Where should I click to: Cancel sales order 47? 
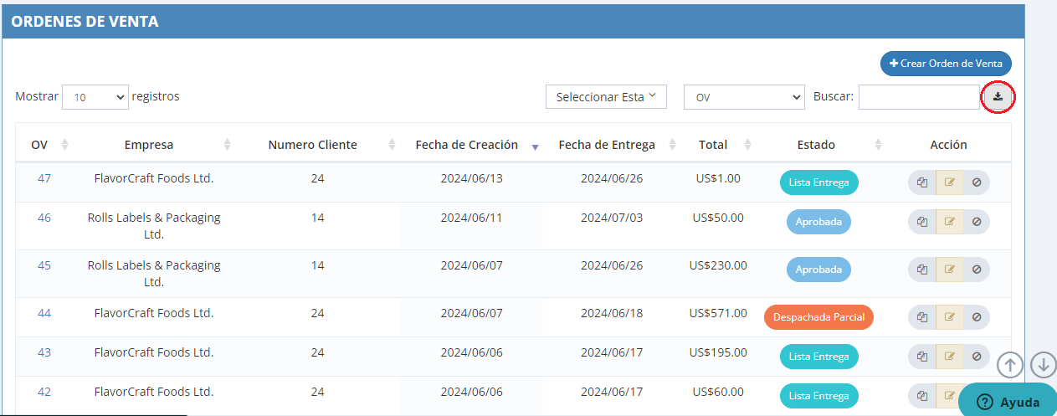pos(976,182)
